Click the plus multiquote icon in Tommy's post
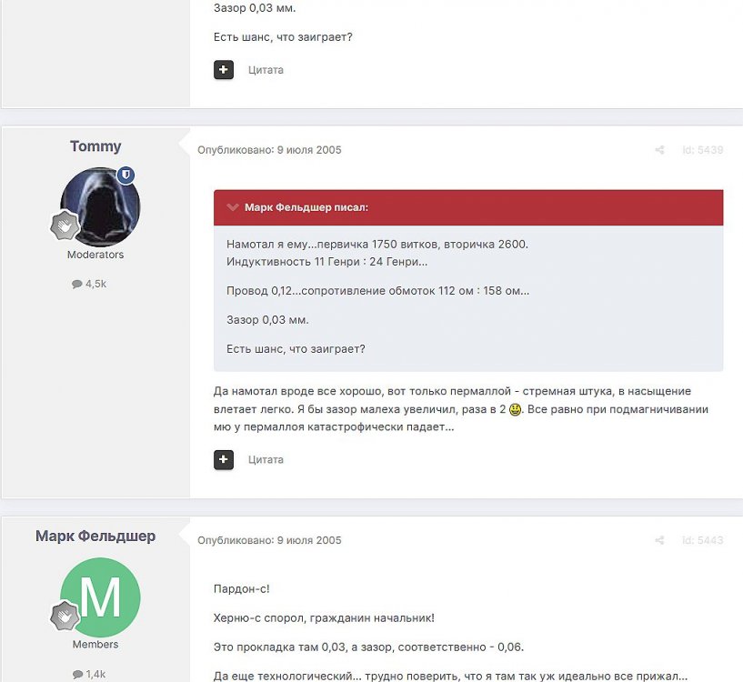The image size is (743, 682). tap(223, 459)
